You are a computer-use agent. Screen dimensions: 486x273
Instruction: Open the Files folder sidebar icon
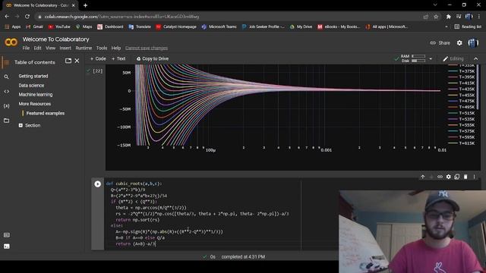click(6, 121)
